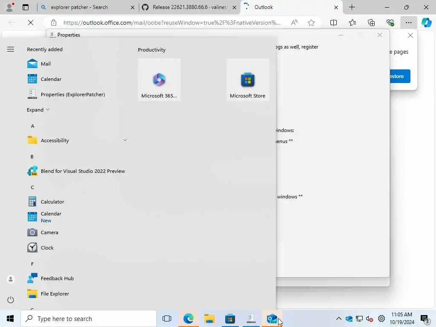Click the Edge address bar URL
This screenshot has width=436, height=327.
pos(172,23)
